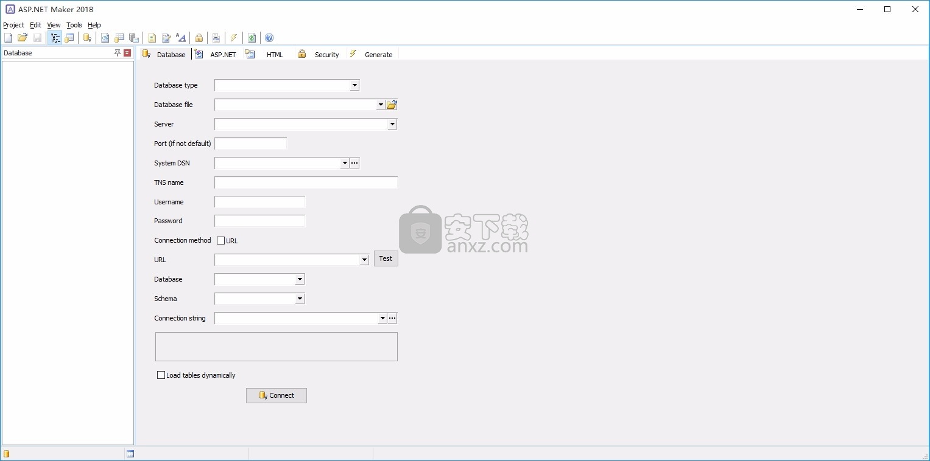The width and height of the screenshot is (930, 461).
Task: Click the ellipsis button beside Connection string
Action: coord(392,318)
